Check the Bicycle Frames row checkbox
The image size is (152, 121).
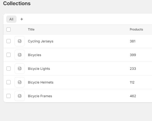tap(9, 96)
